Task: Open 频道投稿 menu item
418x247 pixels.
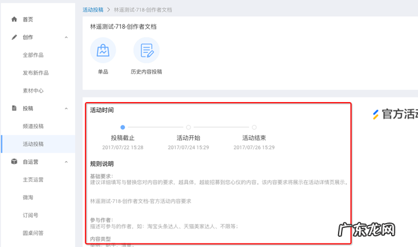Action: [33, 126]
